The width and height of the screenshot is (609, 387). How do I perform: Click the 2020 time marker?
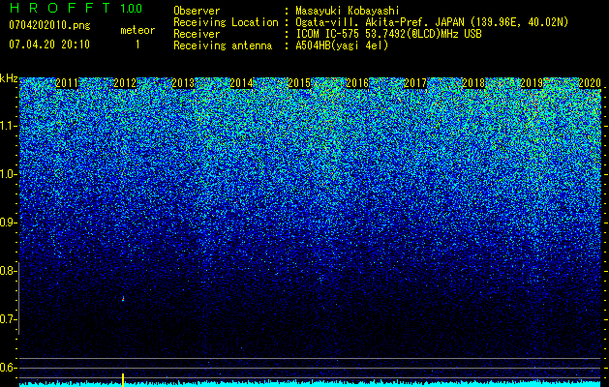coord(590,83)
